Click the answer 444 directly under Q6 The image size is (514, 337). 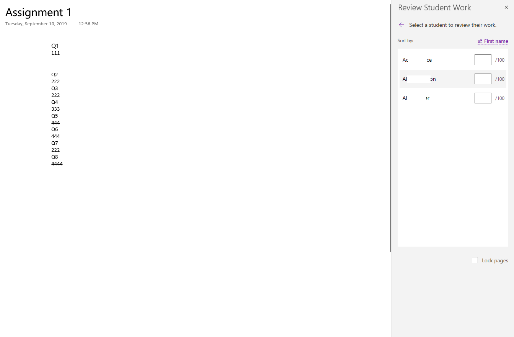(55, 136)
